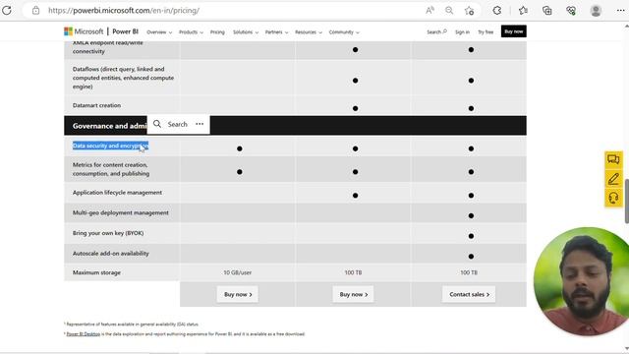The image size is (629, 354).
Task: Open browser extensions icon
Action: (497, 11)
